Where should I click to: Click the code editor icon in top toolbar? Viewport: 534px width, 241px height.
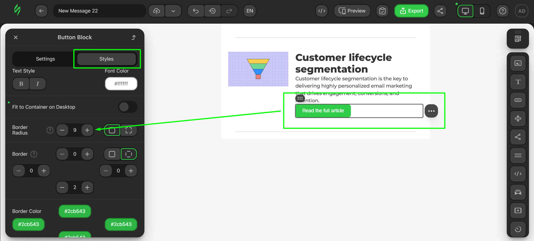pyautogui.click(x=322, y=11)
